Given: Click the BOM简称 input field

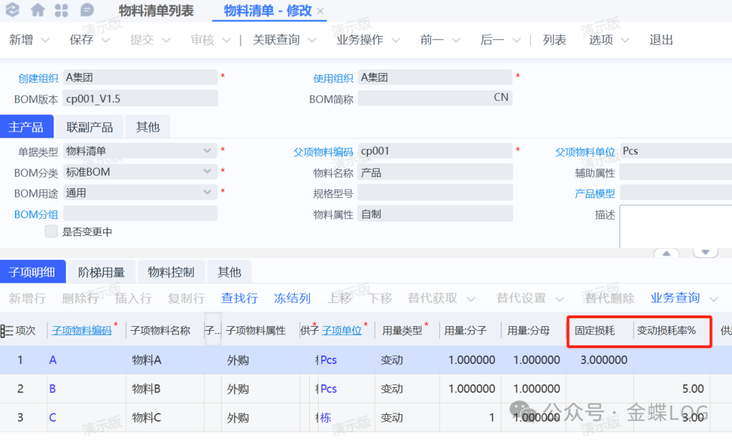Looking at the screenshot, I should 434,98.
